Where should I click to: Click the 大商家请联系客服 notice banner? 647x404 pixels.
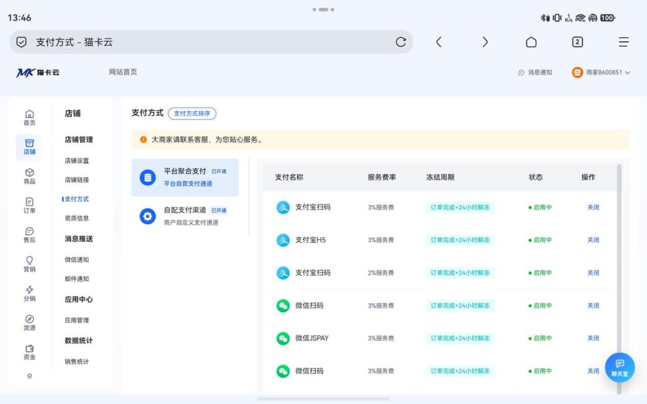click(x=380, y=140)
